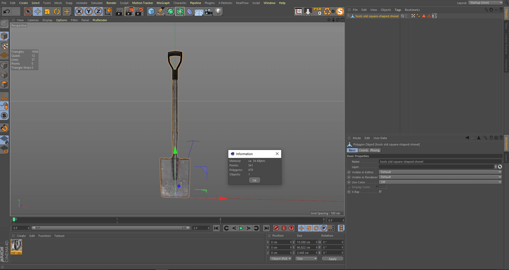
Task: Open the Visible in Renderer dropdown
Action: 440,177
